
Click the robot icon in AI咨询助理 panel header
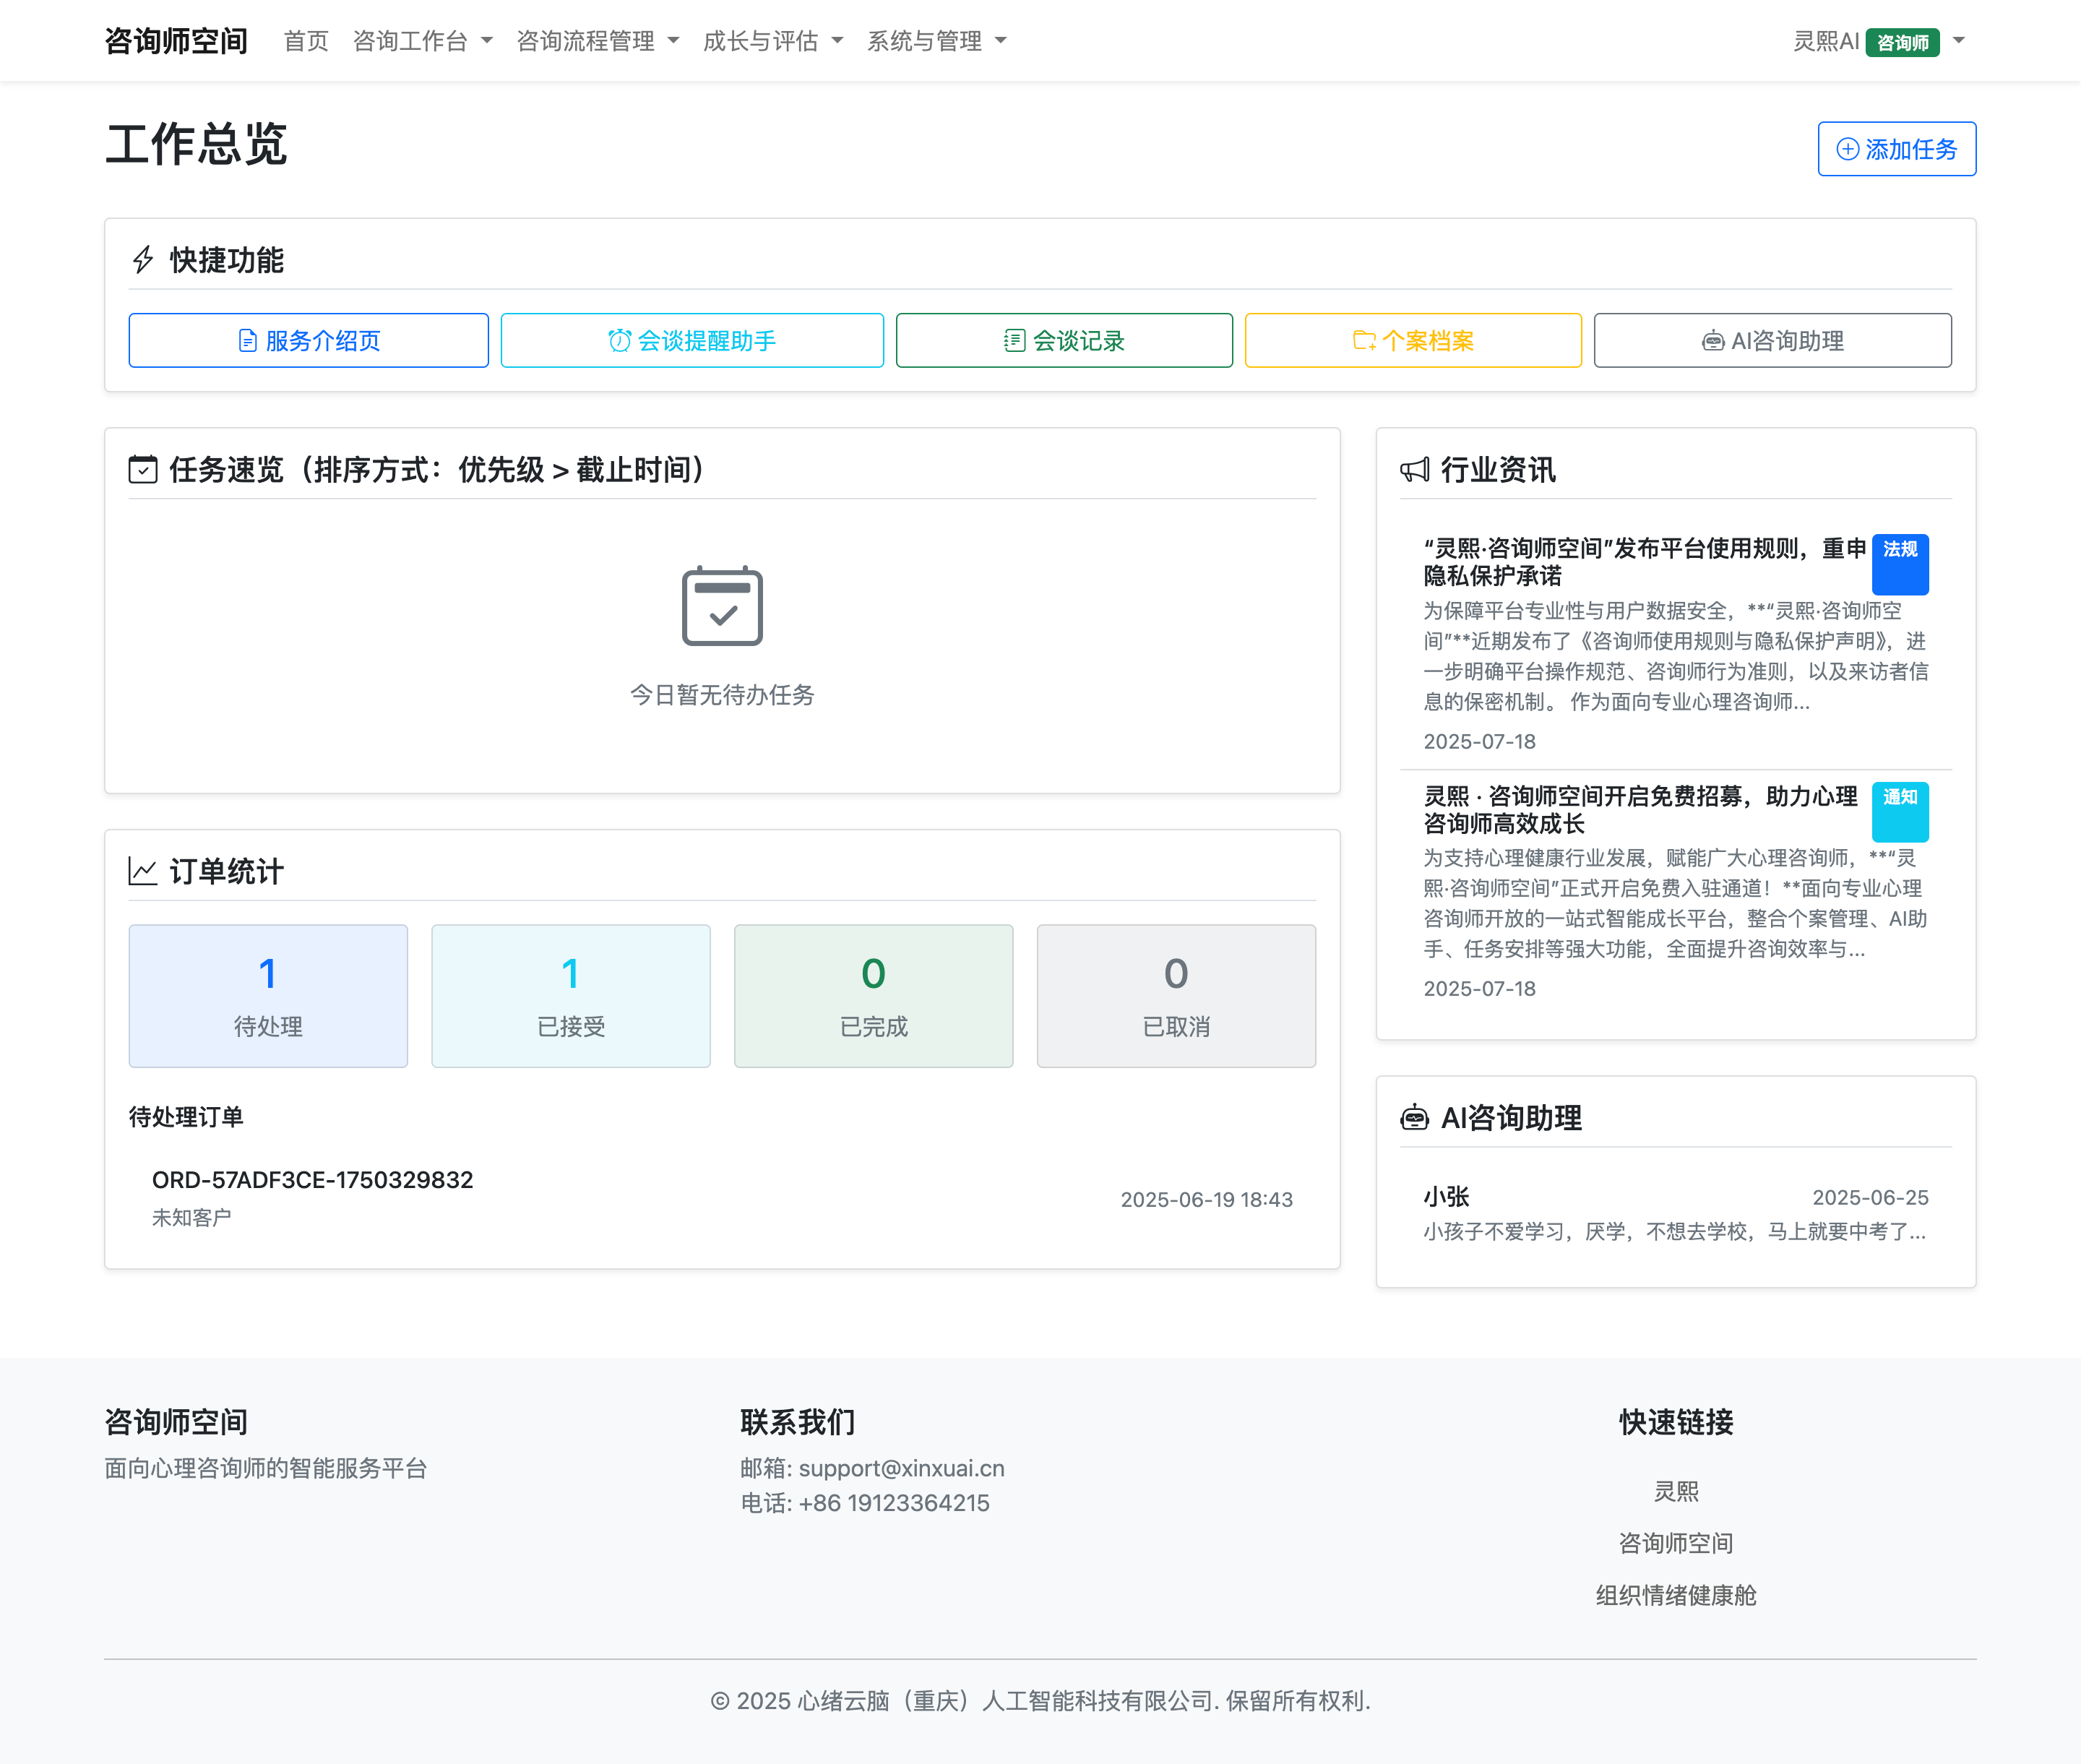(x=1414, y=1117)
